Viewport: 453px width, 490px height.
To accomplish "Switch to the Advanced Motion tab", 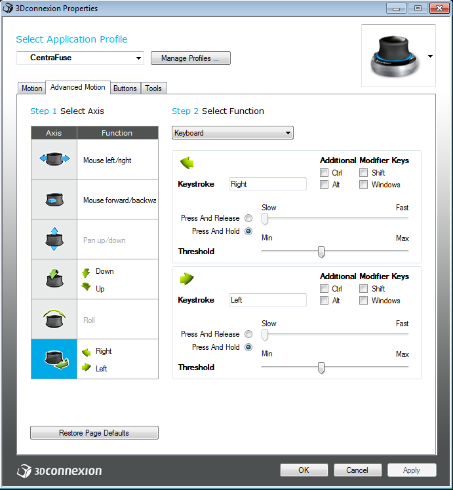I will tap(78, 87).
